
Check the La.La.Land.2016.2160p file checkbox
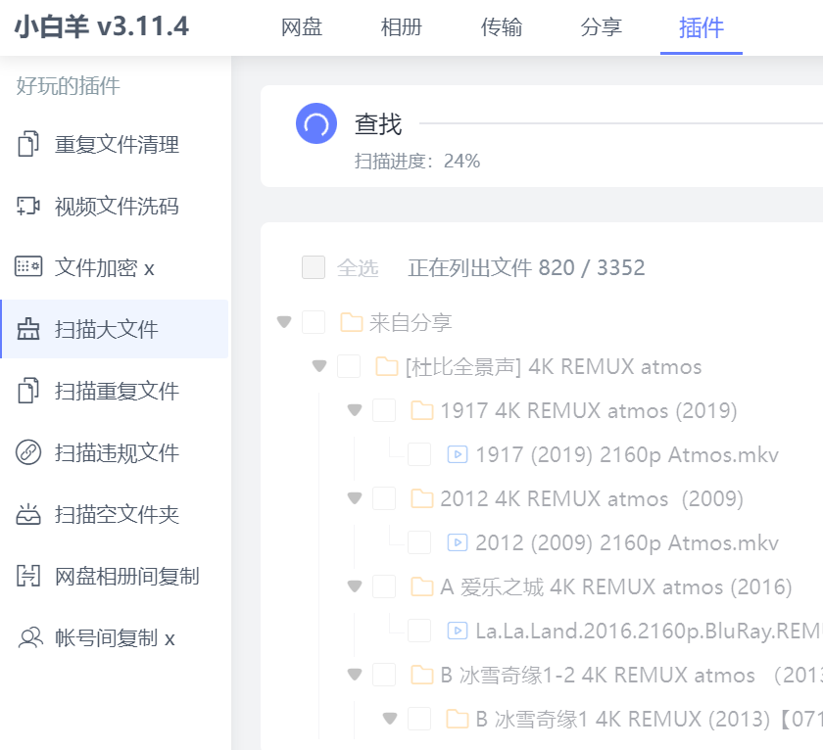[x=419, y=631]
